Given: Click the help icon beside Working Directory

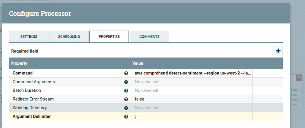Looking at the screenshot, I should click(x=126, y=108).
